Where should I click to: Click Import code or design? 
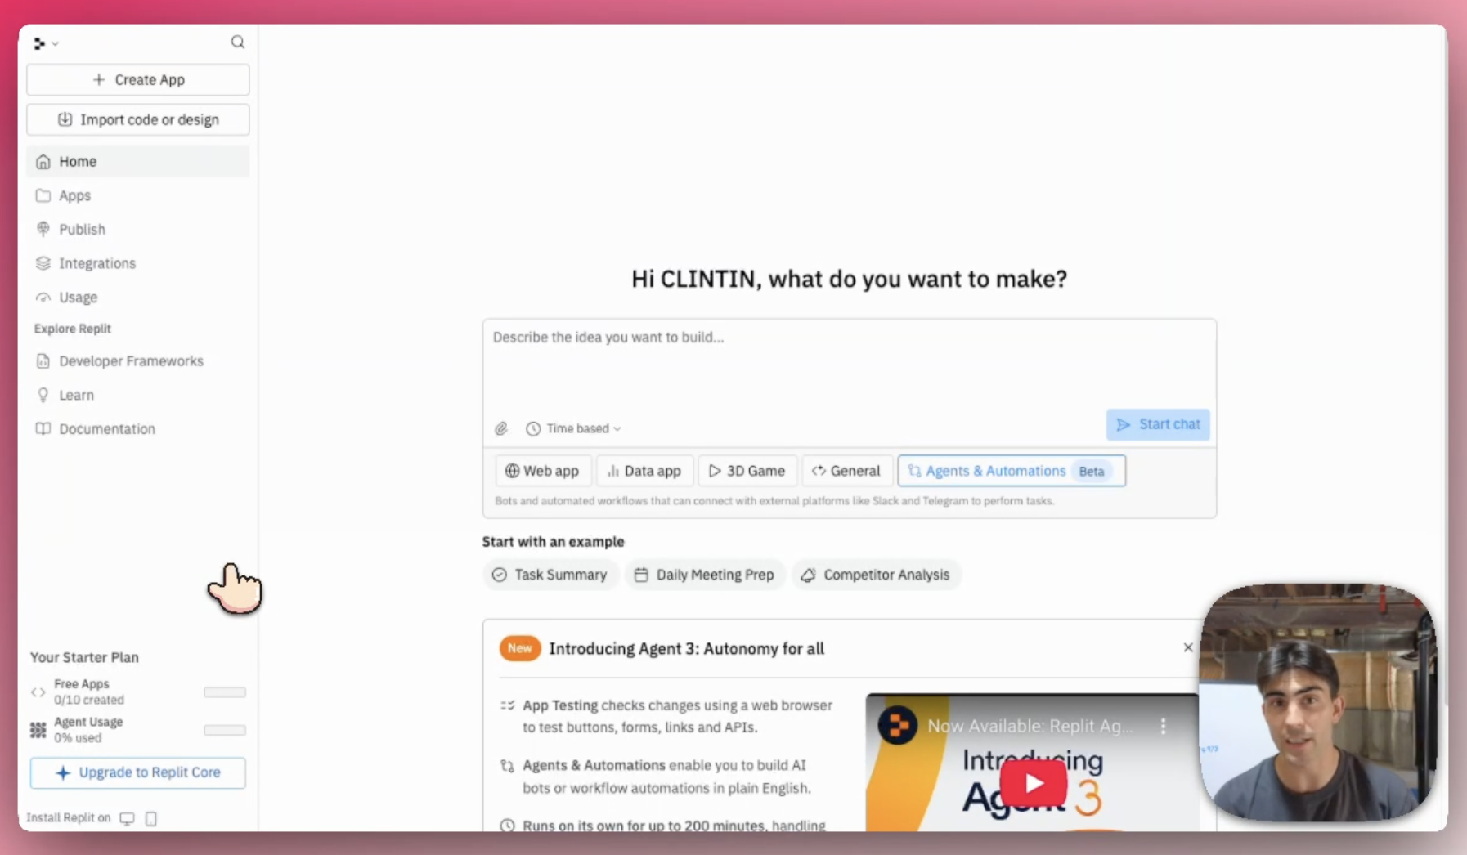click(x=137, y=119)
